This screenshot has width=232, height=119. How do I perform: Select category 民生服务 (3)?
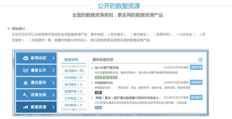click(x=73, y=105)
